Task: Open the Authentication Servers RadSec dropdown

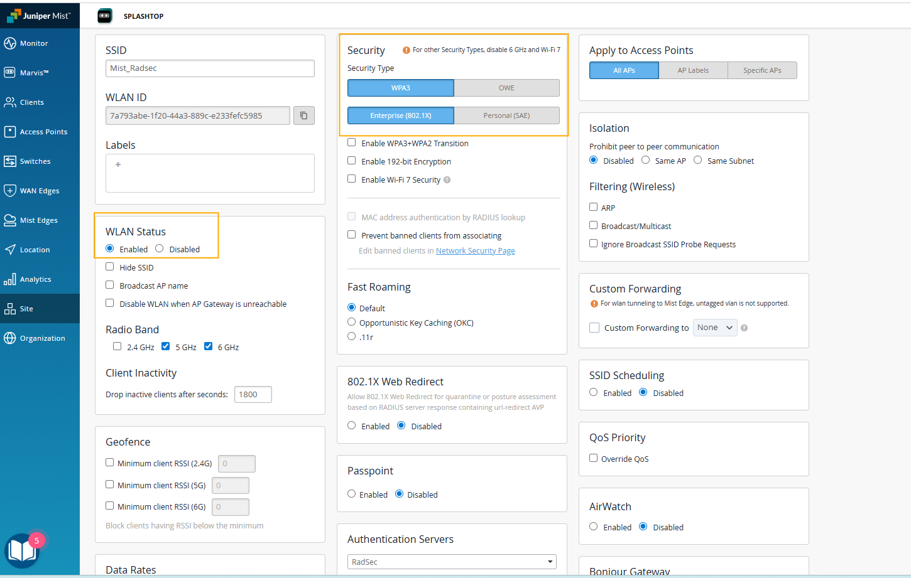Action: (452, 562)
